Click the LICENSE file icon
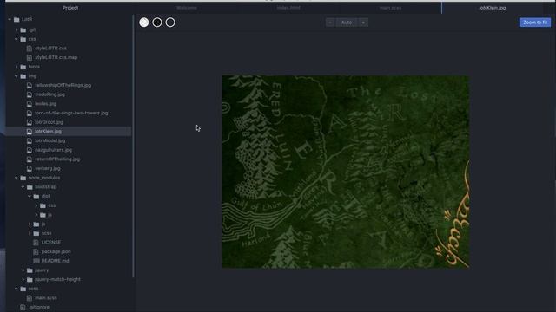This screenshot has width=556, height=312. point(36,243)
